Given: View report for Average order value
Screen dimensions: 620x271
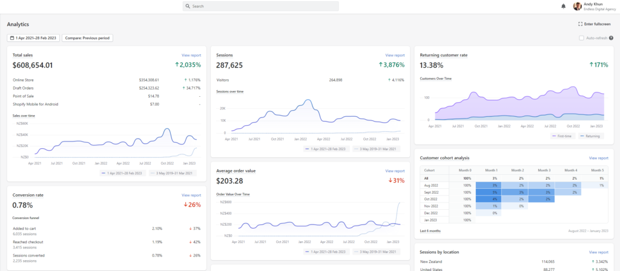Looking at the screenshot, I should tap(394, 171).
